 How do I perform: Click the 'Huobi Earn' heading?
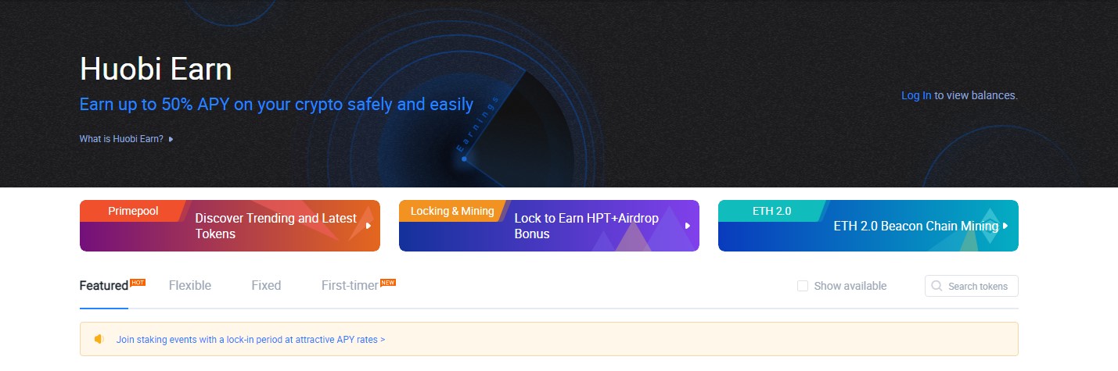pos(156,70)
